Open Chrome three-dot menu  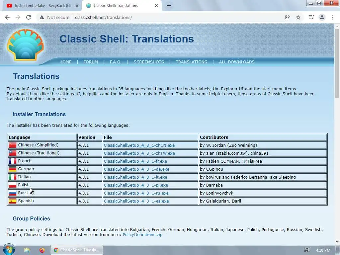[333, 17]
